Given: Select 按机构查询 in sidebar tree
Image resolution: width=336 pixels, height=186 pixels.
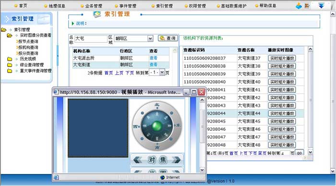Looking at the screenshot, I should click(28, 47).
